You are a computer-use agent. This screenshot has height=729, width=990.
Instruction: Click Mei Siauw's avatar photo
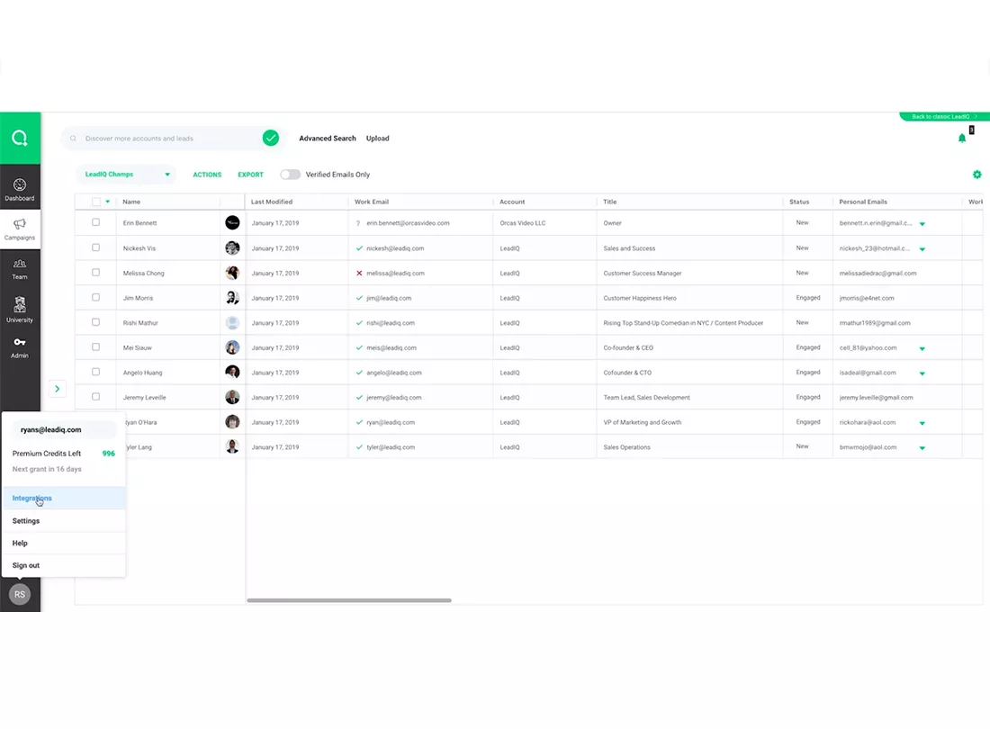click(232, 347)
